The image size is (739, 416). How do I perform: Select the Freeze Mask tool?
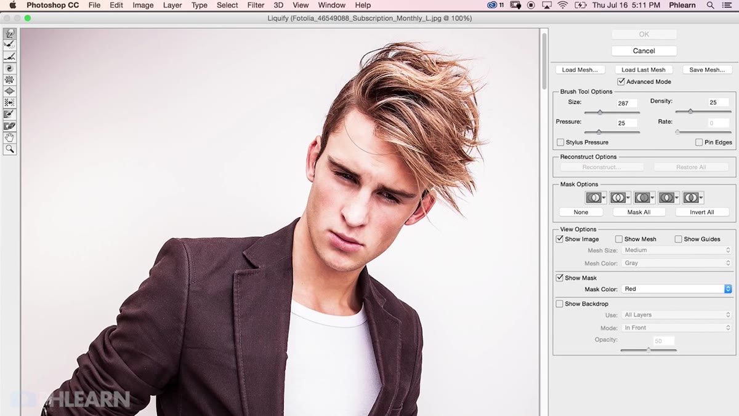10,114
